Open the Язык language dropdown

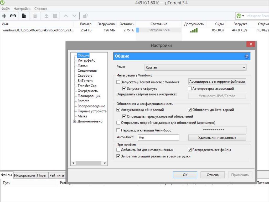[x=195, y=67]
